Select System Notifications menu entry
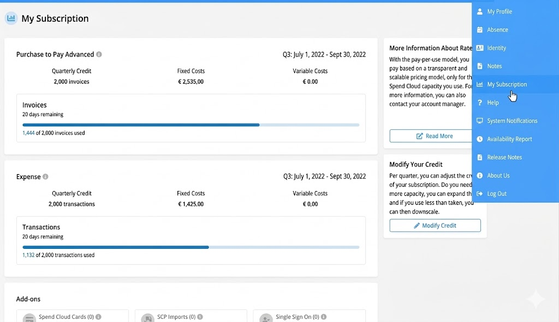Viewport: 559px width, 322px height. [x=512, y=121]
